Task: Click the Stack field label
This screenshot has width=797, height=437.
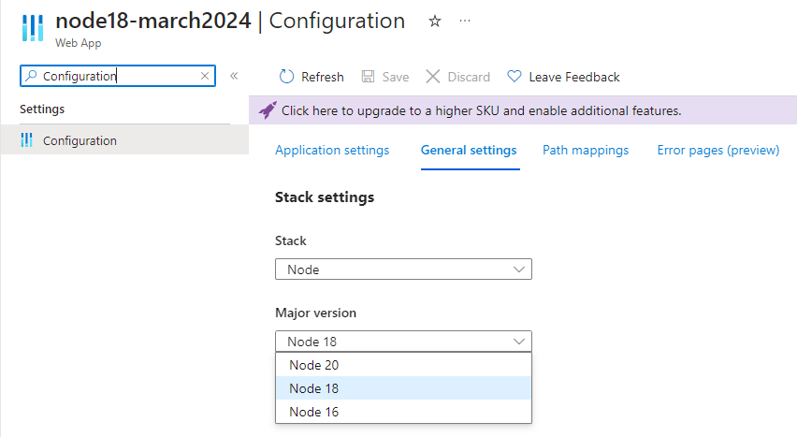Action: click(x=291, y=240)
